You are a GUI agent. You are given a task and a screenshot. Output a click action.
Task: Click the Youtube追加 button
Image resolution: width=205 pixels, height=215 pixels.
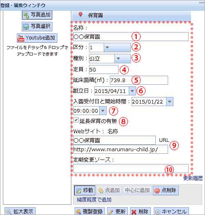click(37, 38)
